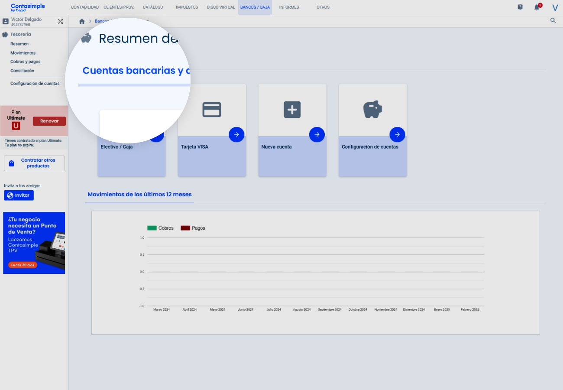Open the INFORMES menu

point(289,7)
